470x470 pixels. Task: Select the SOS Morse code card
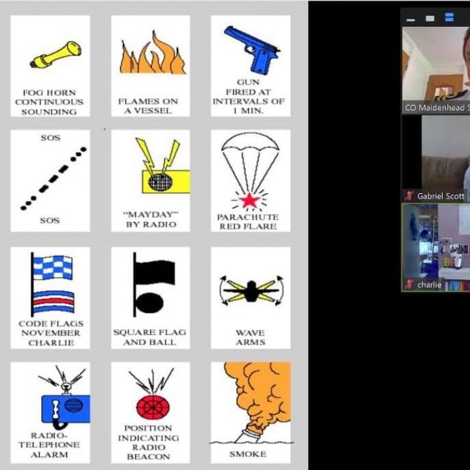50,180
